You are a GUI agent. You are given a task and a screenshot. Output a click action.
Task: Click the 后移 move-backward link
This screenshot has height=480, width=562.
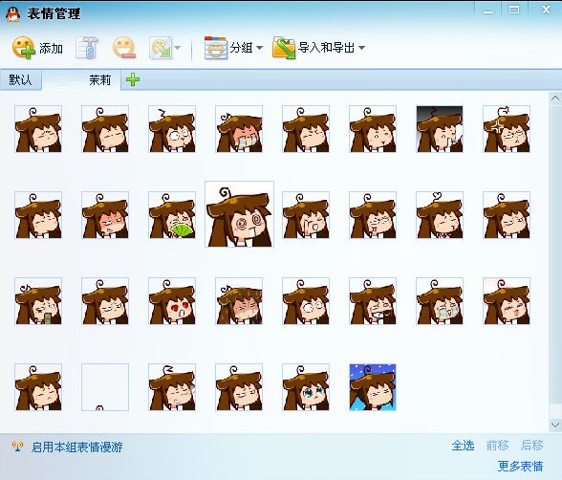tap(531, 446)
